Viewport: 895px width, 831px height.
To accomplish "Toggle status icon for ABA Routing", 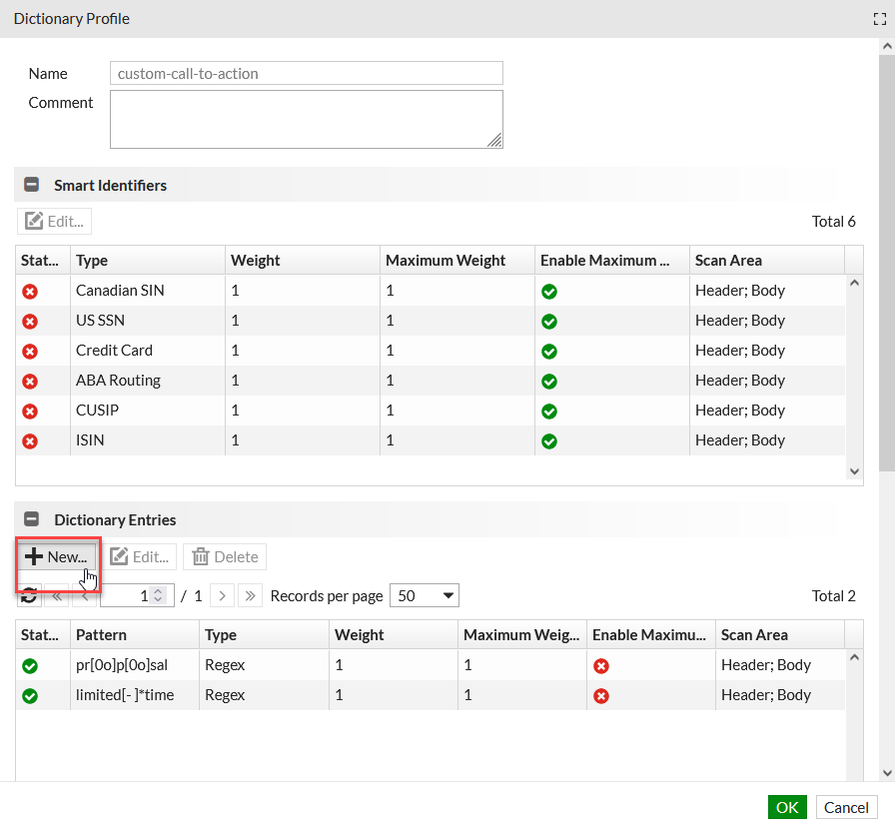I will [x=30, y=382].
